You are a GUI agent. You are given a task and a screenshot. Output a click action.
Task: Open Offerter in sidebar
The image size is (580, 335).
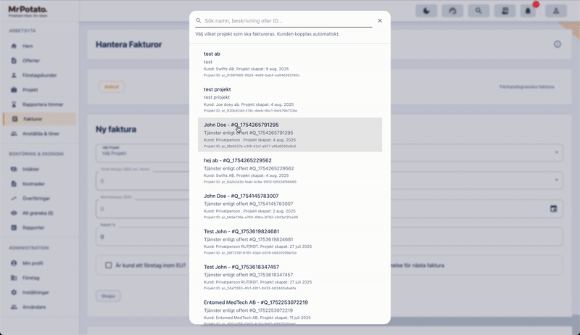pyautogui.click(x=39, y=61)
